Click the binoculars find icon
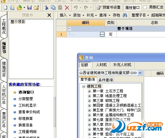Viewport: 165px width, 138px height. pos(125,15)
